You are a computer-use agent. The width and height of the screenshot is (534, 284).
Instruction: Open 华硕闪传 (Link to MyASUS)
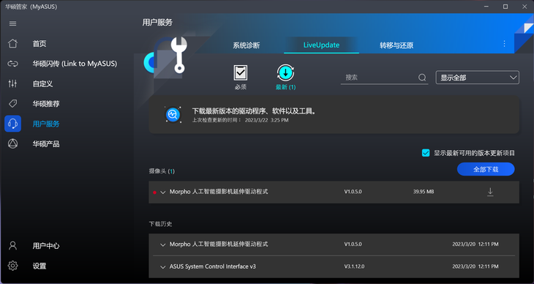[75, 64]
